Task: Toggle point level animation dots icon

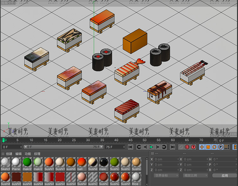Action: click(227, 147)
